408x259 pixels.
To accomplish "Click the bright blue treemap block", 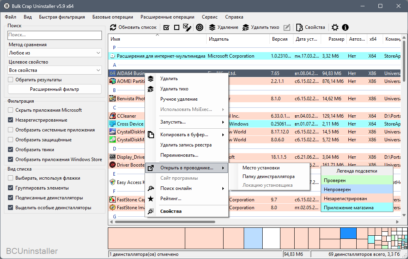I will (x=348, y=233).
